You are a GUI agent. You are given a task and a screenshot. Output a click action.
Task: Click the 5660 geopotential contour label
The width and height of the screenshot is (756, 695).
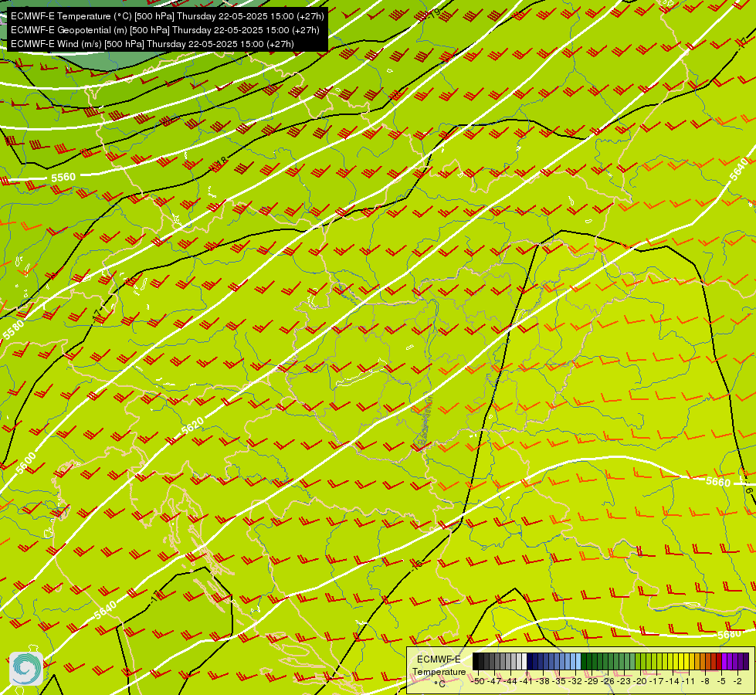(x=718, y=481)
